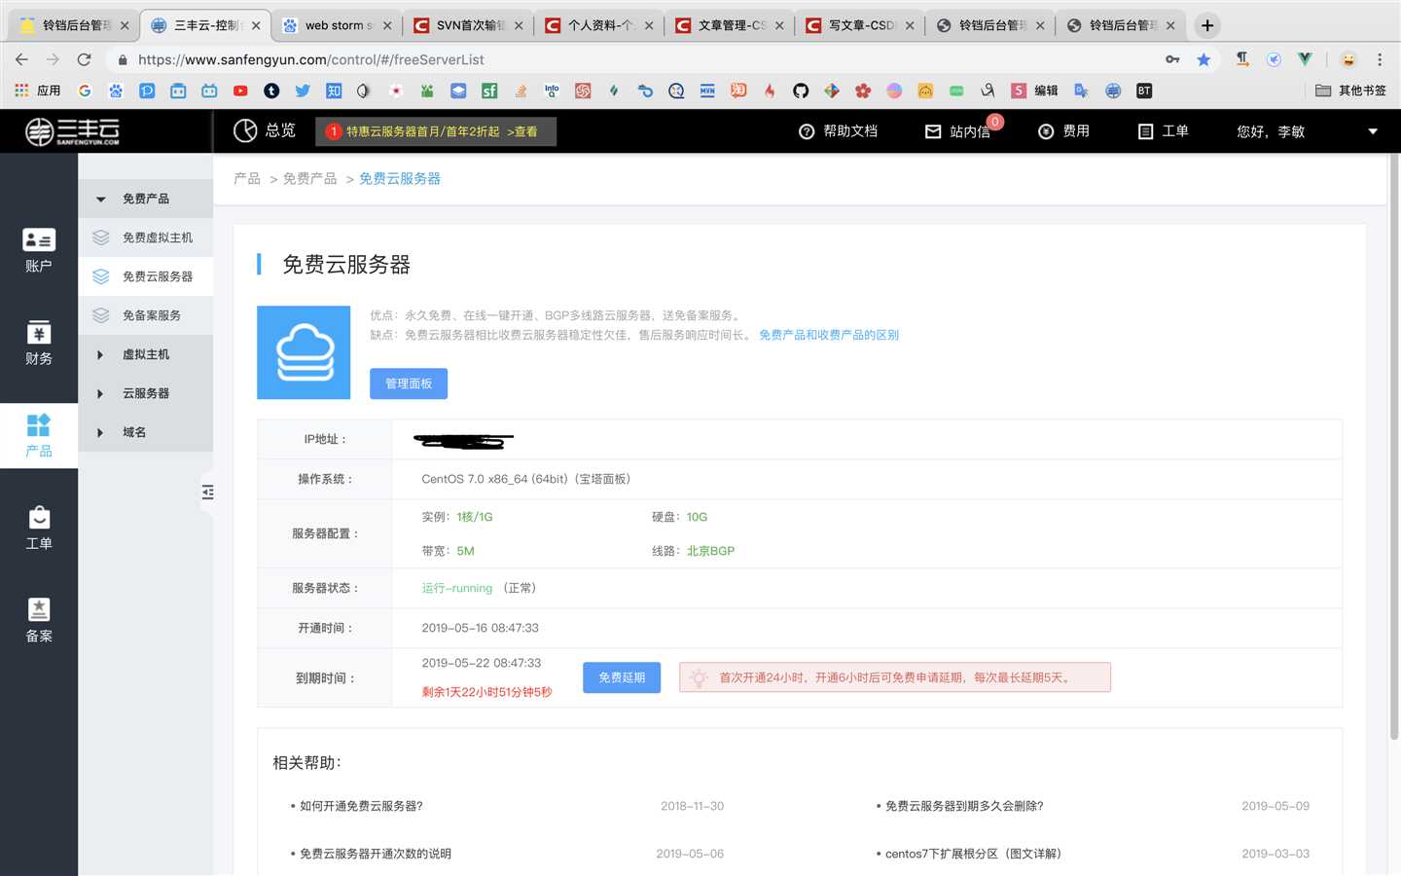Open the 编辑 bookmark
The height and width of the screenshot is (876, 1401).
pos(1034,91)
